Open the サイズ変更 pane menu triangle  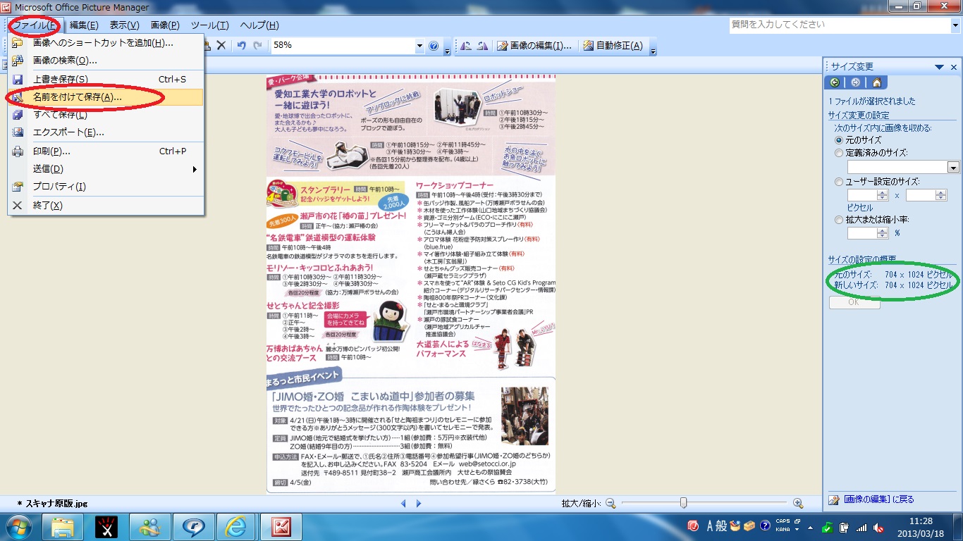[x=939, y=68]
